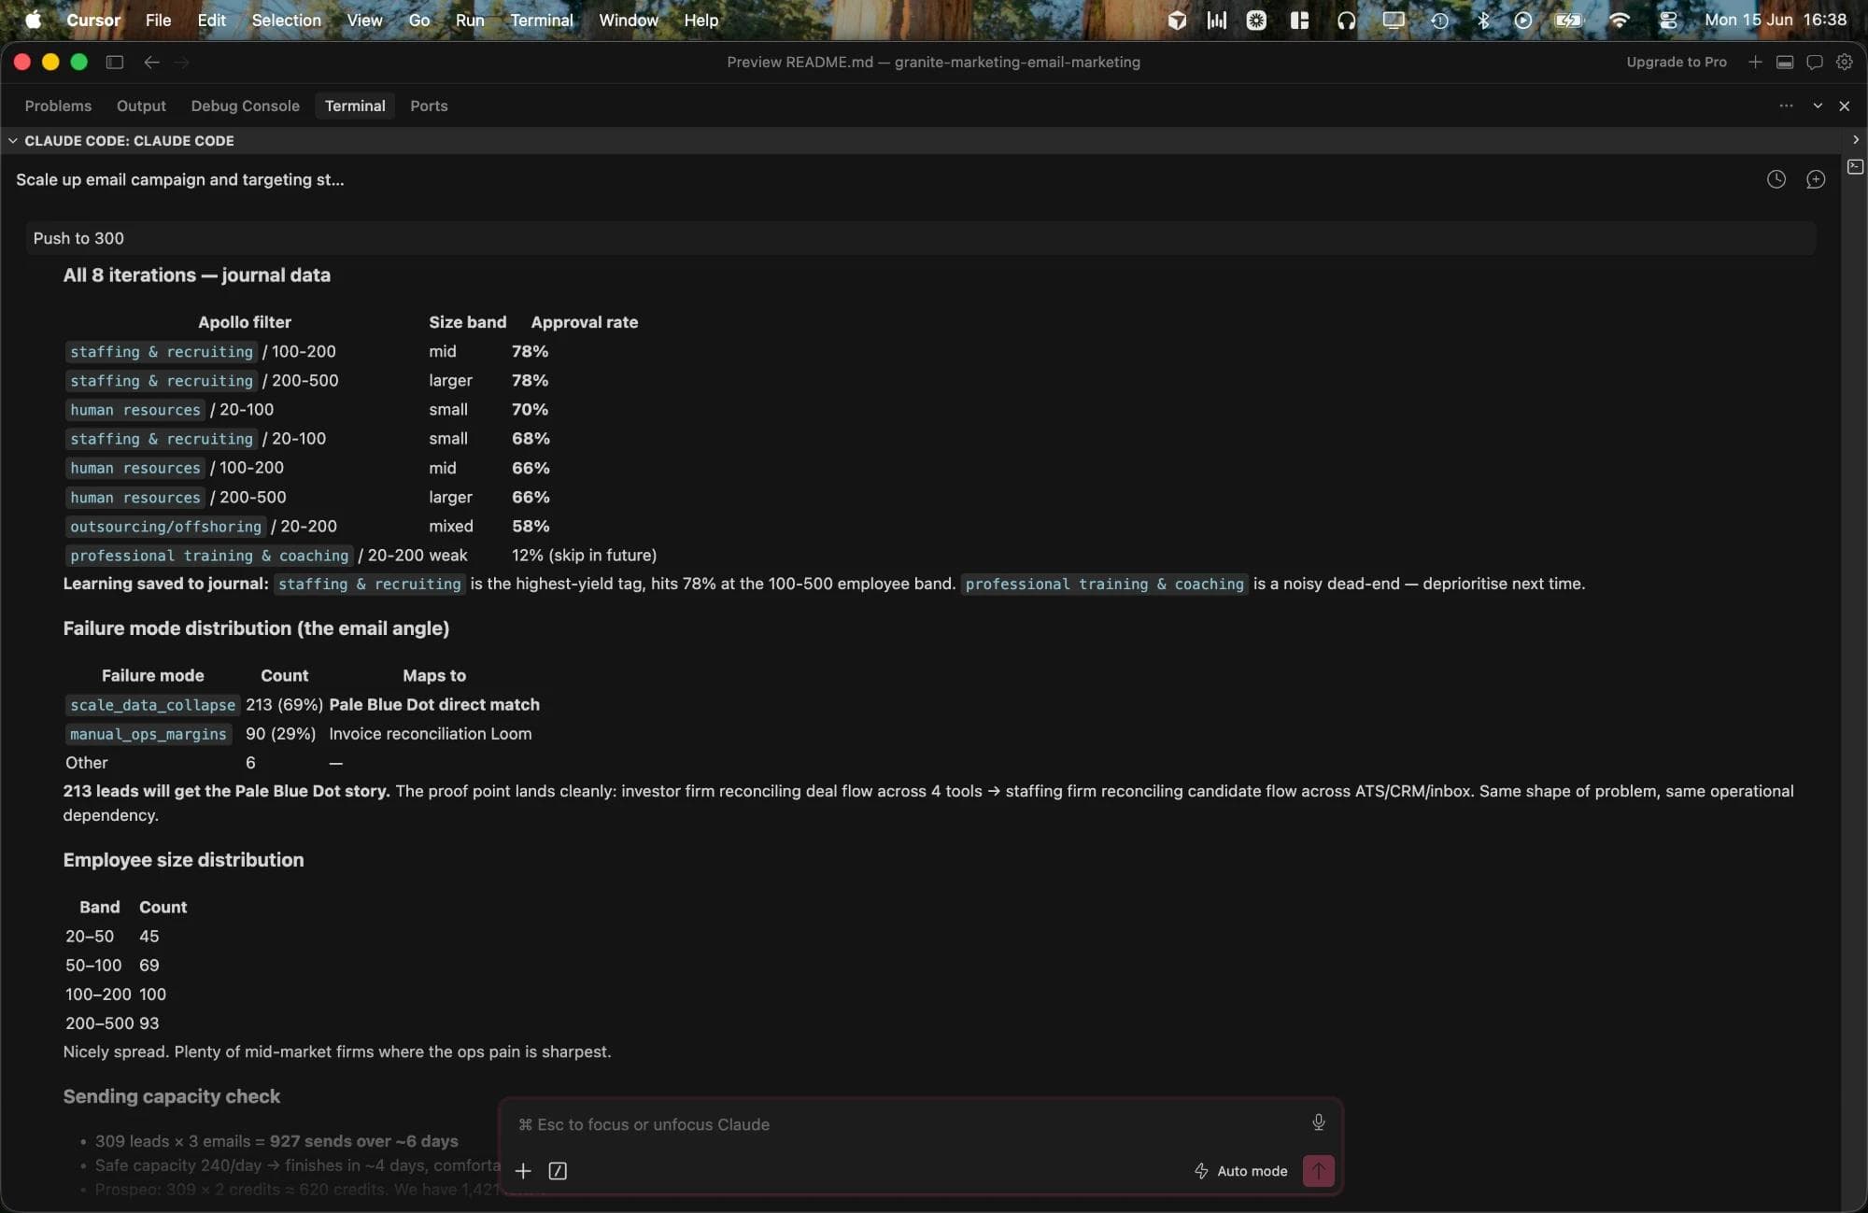Open Bluetooth status in menu bar
Image resolution: width=1868 pixels, height=1213 pixels.
point(1482,20)
